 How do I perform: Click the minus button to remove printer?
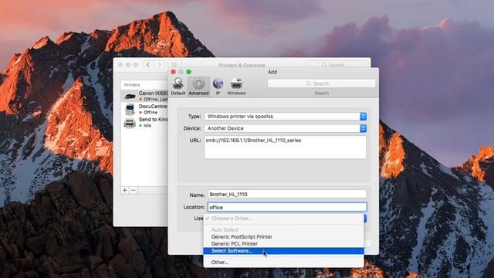pyautogui.click(x=134, y=190)
